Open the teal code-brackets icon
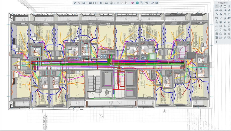The height and width of the screenshot is (131, 231). tap(137, 3)
